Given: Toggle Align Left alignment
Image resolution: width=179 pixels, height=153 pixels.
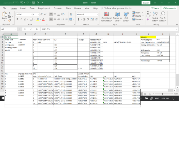Looking at the screenshot, I should (x=51, y=19).
